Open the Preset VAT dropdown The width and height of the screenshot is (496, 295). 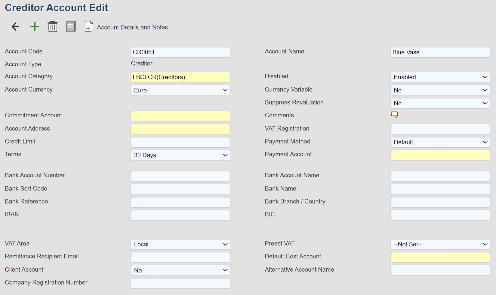pyautogui.click(x=440, y=244)
